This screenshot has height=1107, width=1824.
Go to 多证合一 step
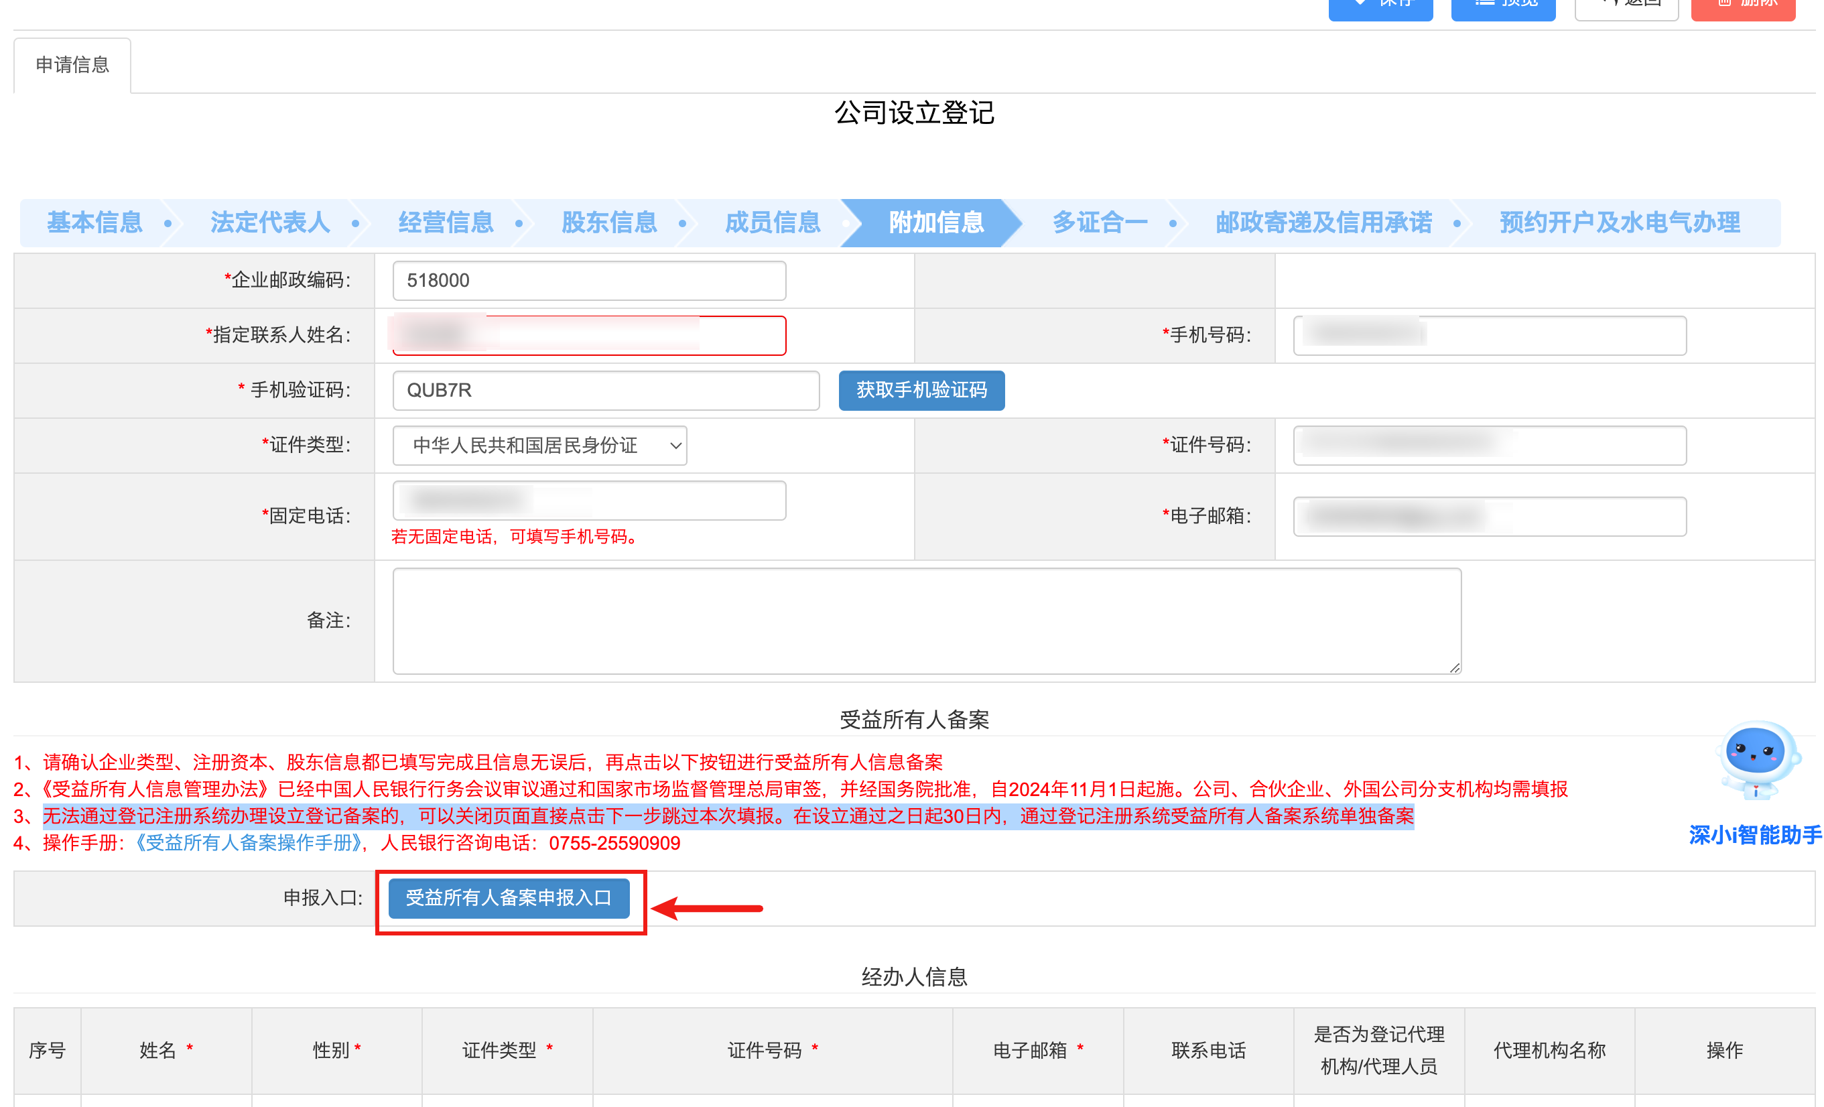pyautogui.click(x=1100, y=222)
